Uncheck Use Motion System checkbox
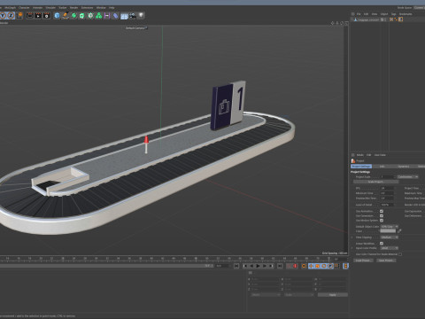The image size is (425, 319). pos(382,220)
